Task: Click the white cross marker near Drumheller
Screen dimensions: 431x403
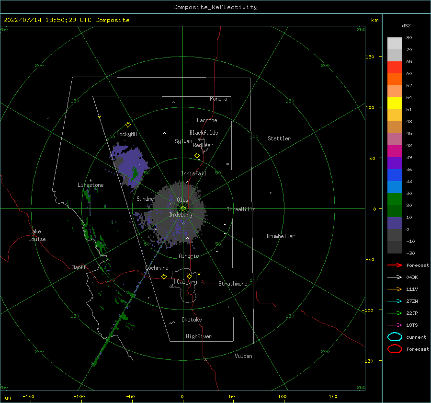Action: 271,193
